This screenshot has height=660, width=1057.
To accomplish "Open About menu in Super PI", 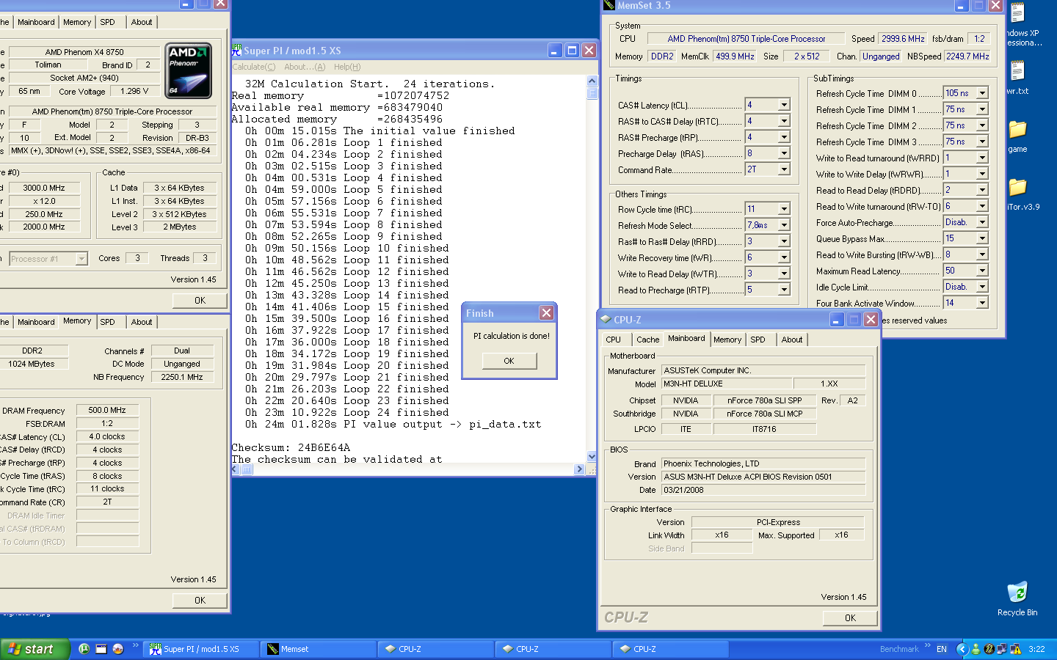I will 304,67.
